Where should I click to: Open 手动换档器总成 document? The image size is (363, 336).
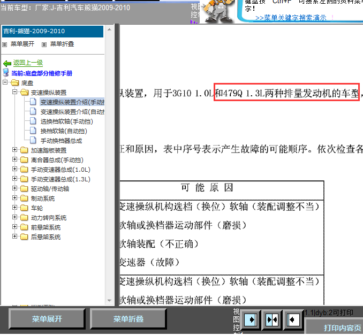click(61, 141)
